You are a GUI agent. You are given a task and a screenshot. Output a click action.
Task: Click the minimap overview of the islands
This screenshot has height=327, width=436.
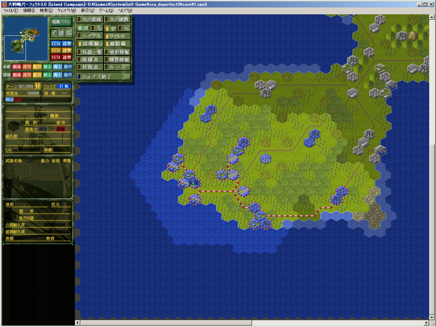tap(26, 39)
